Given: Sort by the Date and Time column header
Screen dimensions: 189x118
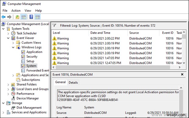Looking at the screenshot, I should tap(108, 33).
